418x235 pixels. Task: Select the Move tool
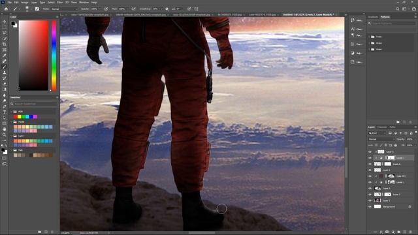5,22
